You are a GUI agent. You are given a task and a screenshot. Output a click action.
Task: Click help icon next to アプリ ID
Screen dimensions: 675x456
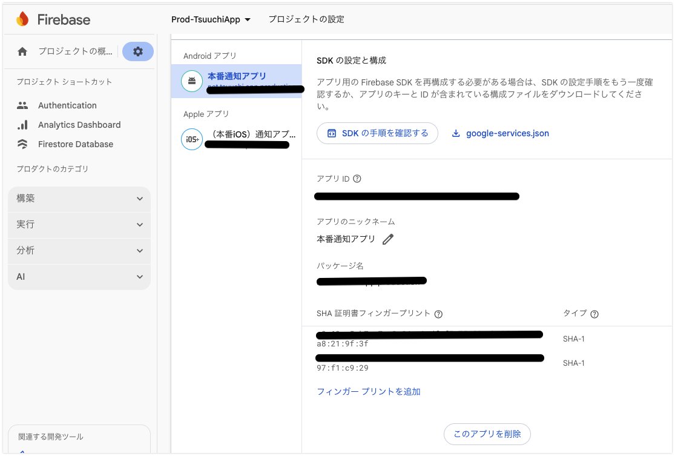[x=357, y=179]
